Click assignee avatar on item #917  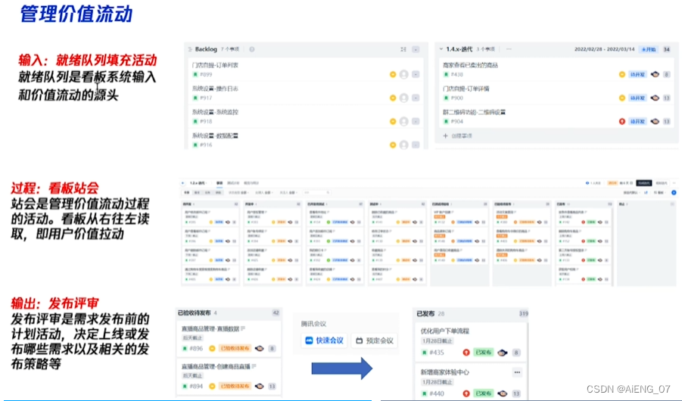tap(404, 98)
